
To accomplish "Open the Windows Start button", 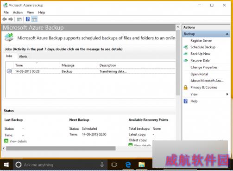I will click(6, 165).
